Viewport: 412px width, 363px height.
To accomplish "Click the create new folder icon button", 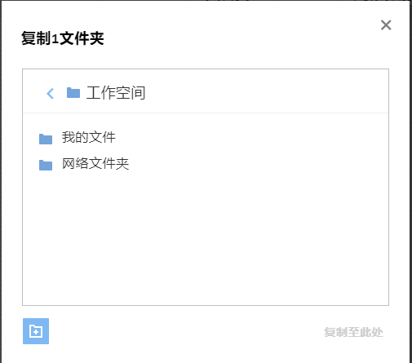I will pos(36,331).
